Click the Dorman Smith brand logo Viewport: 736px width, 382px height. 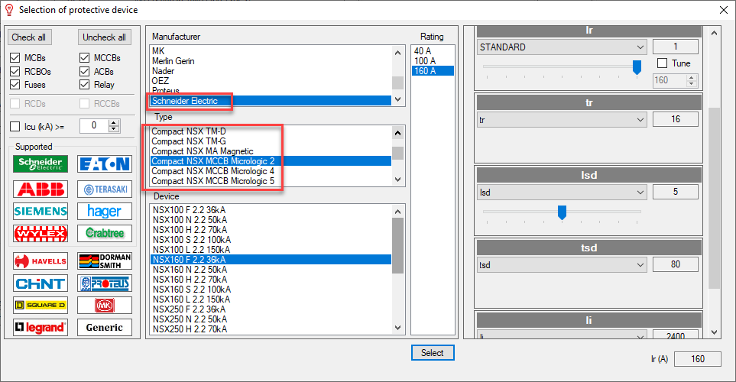[x=105, y=261]
